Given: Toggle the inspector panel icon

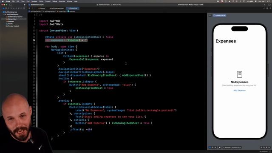Looking at the screenshot, I should [x=269, y=5].
